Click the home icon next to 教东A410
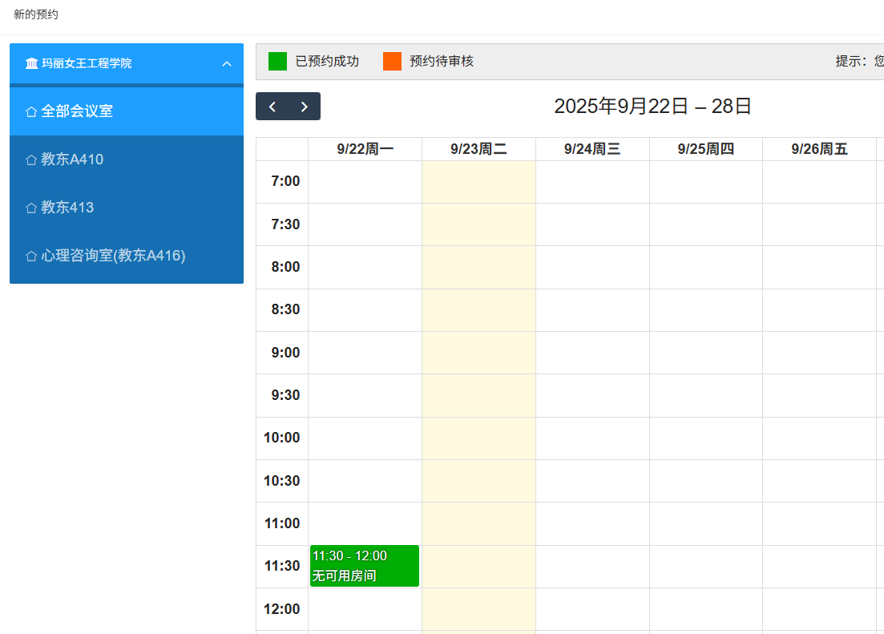 point(31,160)
